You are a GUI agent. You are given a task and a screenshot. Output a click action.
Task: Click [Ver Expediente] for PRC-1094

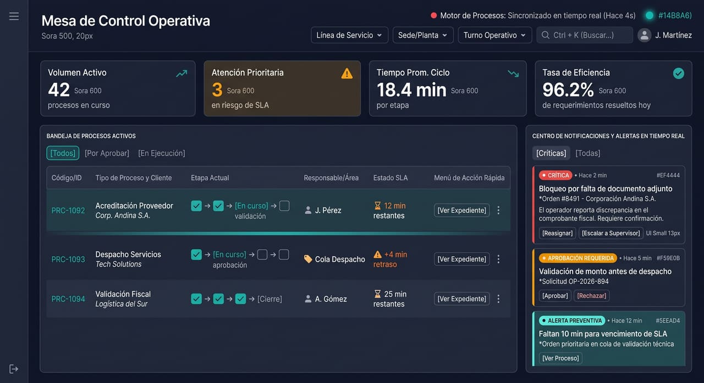462,299
